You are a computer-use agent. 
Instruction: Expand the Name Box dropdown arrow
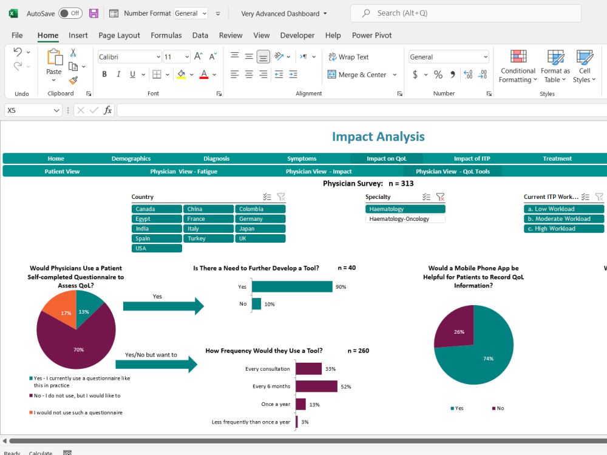point(56,110)
